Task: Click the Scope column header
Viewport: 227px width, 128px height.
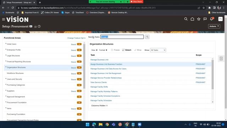Action: pyautogui.click(x=199, y=55)
